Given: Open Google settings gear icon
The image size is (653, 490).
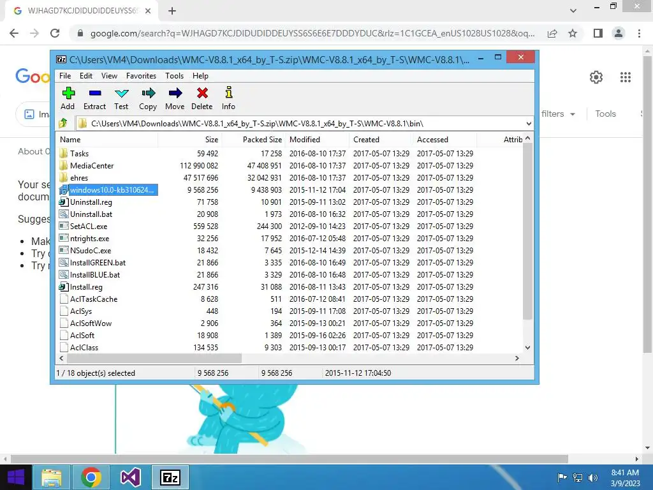Looking at the screenshot, I should [596, 77].
